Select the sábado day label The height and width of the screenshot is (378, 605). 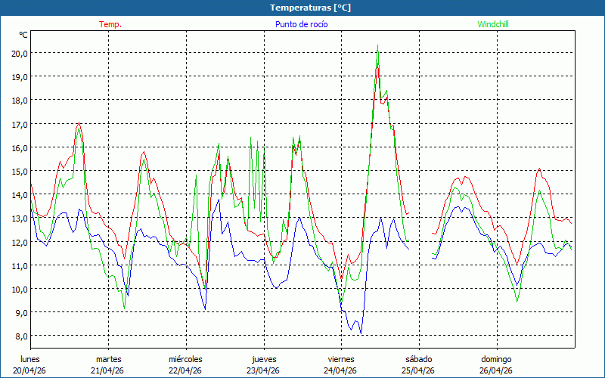point(418,359)
